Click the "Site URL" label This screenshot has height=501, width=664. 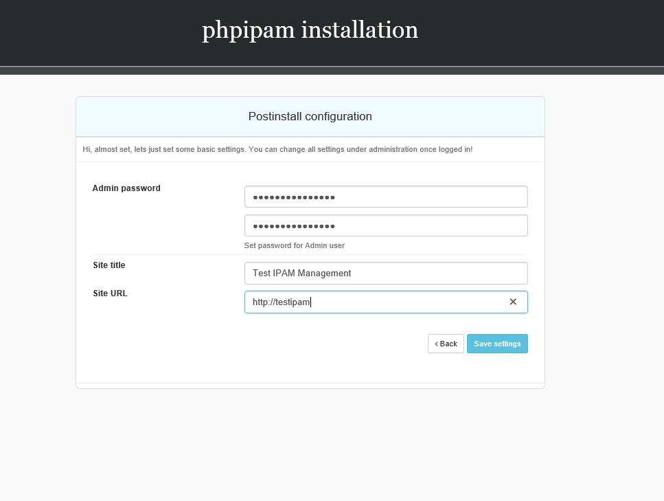click(110, 293)
